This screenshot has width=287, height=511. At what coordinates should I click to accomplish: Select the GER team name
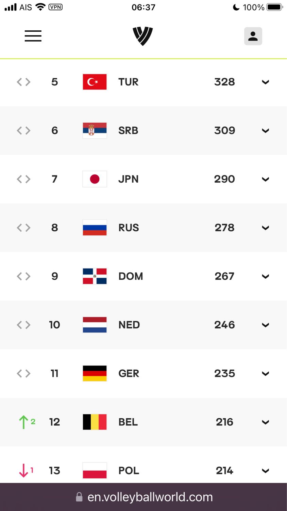129,373
